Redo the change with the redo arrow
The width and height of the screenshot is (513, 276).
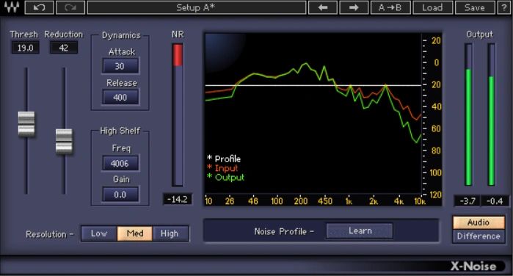(x=70, y=7)
